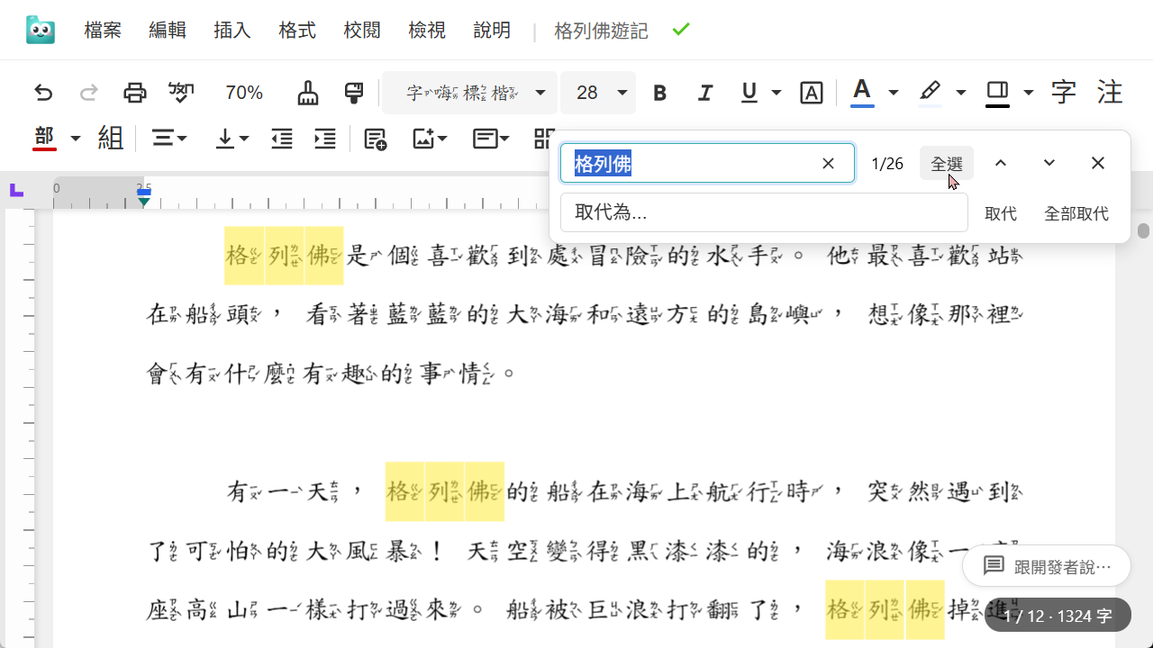Screen dimensions: 1153x648
Task: Apply the black border color tool
Action: (997, 93)
